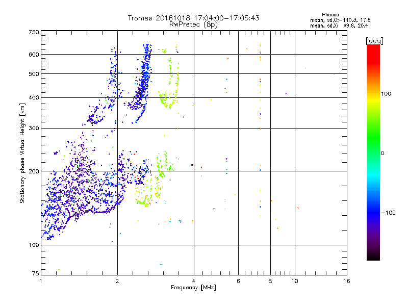Click the colorbar tick label '100'
This screenshot has width=408, height=306.
(x=386, y=94)
